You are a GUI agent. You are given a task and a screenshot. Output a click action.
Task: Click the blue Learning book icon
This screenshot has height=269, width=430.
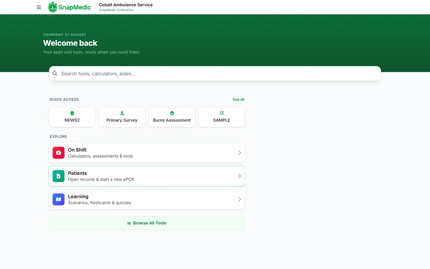coord(59,199)
